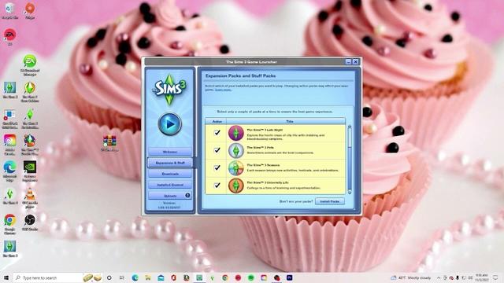Click The Sims 3 logo in launcher sidebar
Viewport: 504px width, 283px height.
click(x=169, y=90)
